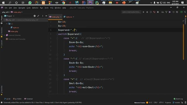
Task: Toggle read-only lock icon in status bar
Action: point(182,102)
